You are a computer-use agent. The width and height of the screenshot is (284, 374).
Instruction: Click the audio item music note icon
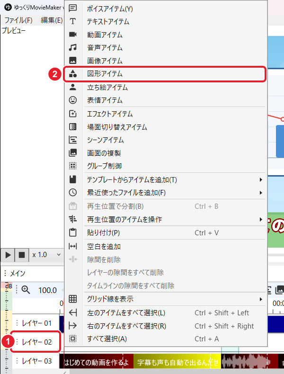(x=73, y=47)
